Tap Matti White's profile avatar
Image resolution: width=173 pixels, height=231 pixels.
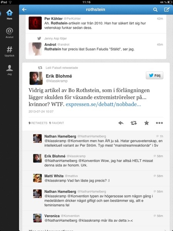(37, 178)
